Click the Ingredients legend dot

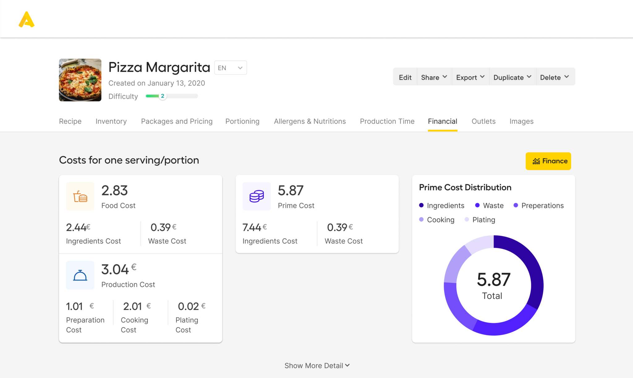(421, 205)
